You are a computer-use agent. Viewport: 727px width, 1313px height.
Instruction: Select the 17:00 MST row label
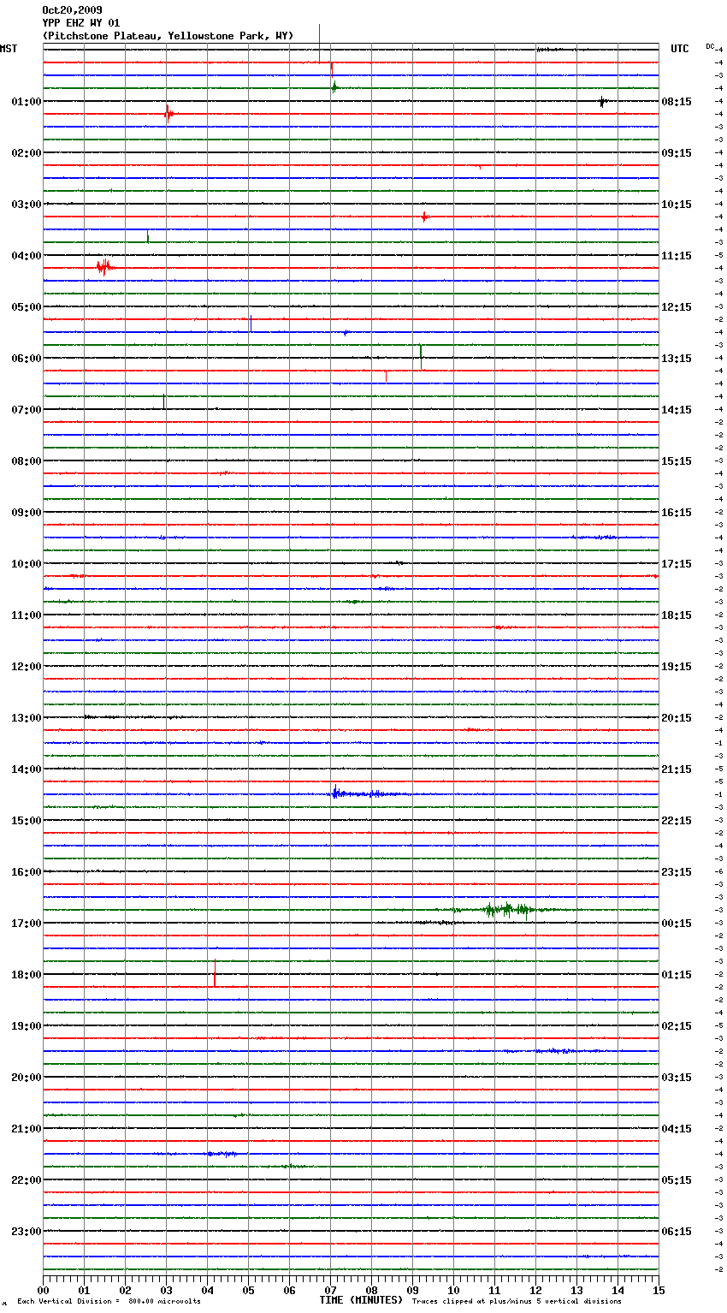pyautogui.click(x=27, y=924)
